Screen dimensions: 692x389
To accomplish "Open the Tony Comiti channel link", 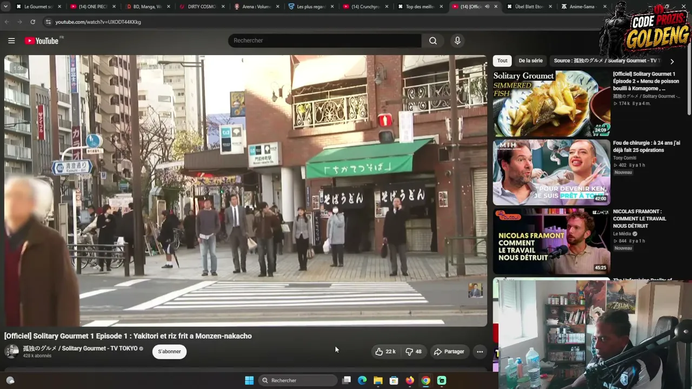I will [x=624, y=158].
